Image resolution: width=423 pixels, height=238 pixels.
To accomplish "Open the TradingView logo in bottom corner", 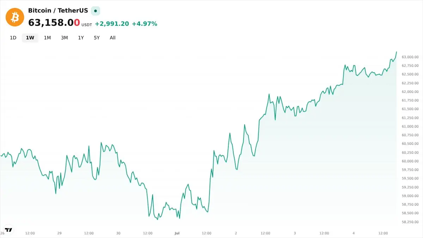I will [x=9, y=230].
